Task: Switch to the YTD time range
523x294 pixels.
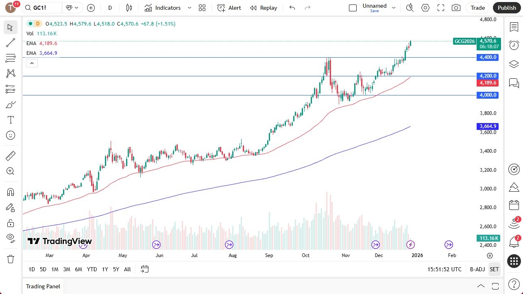Action: pos(92,269)
